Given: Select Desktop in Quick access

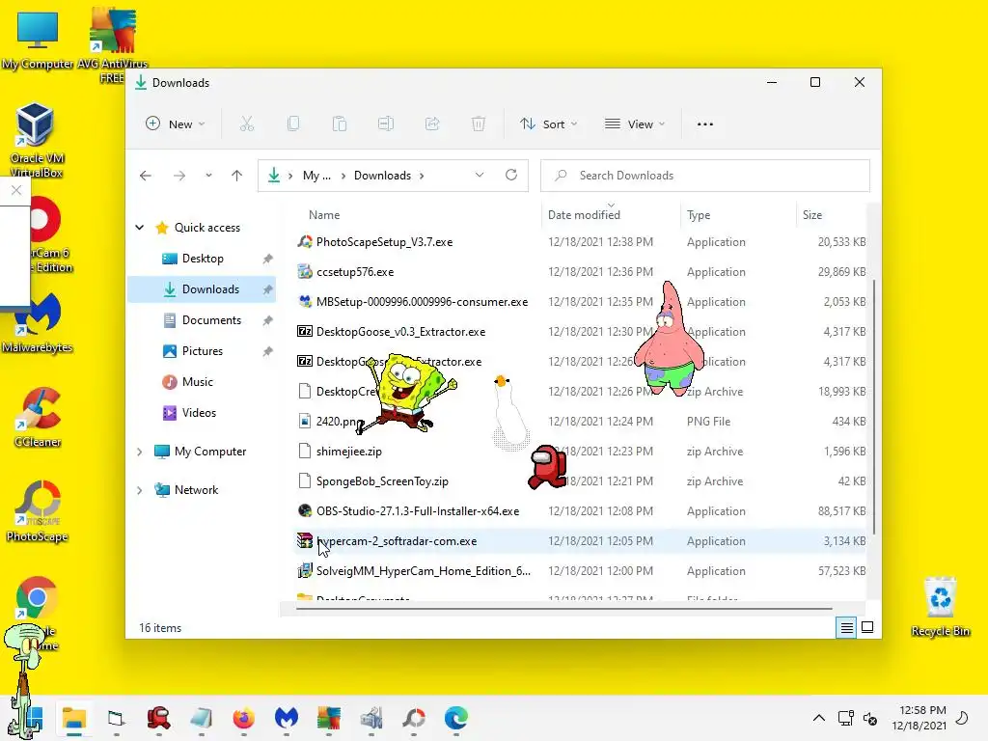Looking at the screenshot, I should [202, 259].
